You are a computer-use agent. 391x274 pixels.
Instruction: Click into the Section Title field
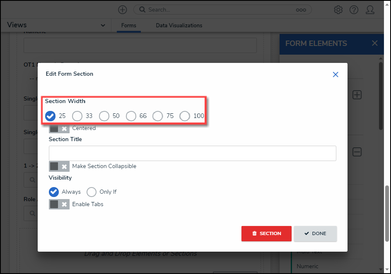(x=192, y=153)
